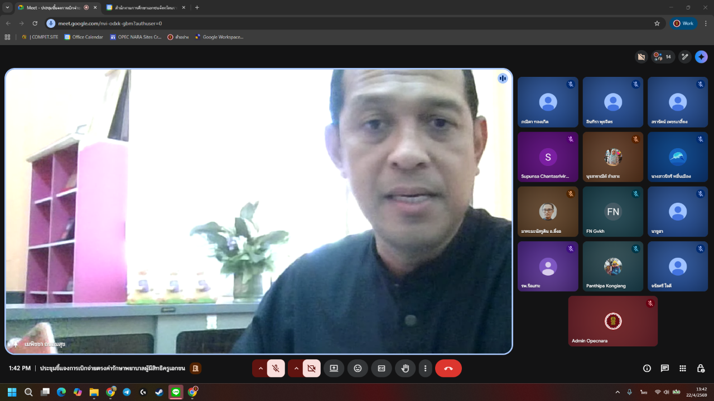The height and width of the screenshot is (401, 714).
Task: Expand audio settings arrow beside microphone
Action: [260, 368]
